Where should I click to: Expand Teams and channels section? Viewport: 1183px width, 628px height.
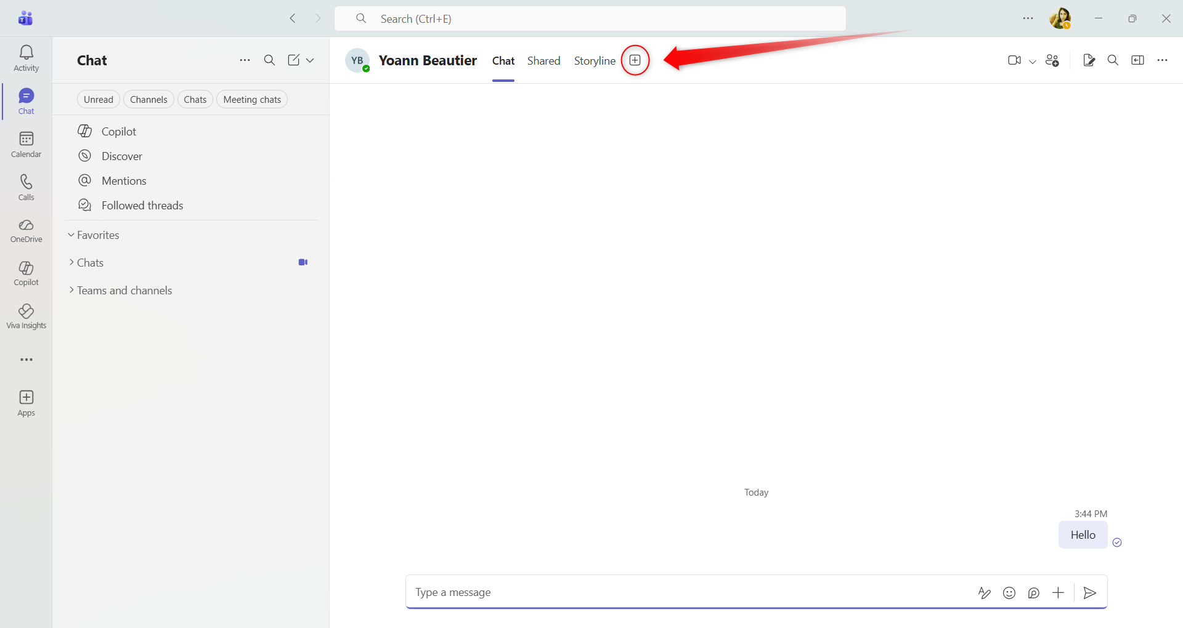[120, 291]
